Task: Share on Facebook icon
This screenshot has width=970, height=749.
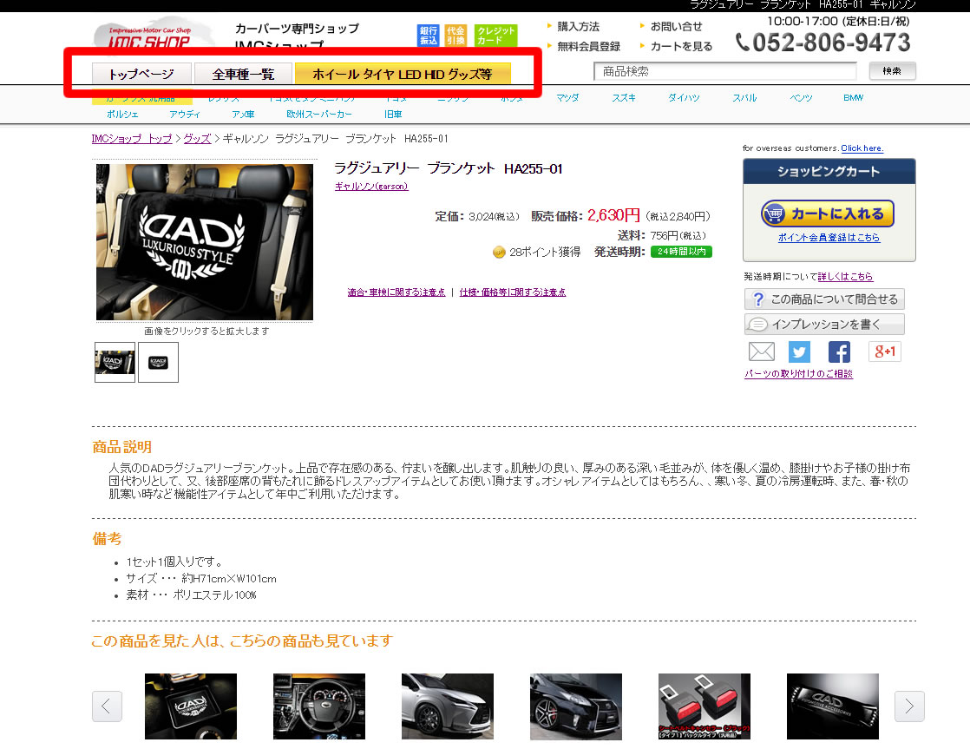Action: pyautogui.click(x=839, y=352)
